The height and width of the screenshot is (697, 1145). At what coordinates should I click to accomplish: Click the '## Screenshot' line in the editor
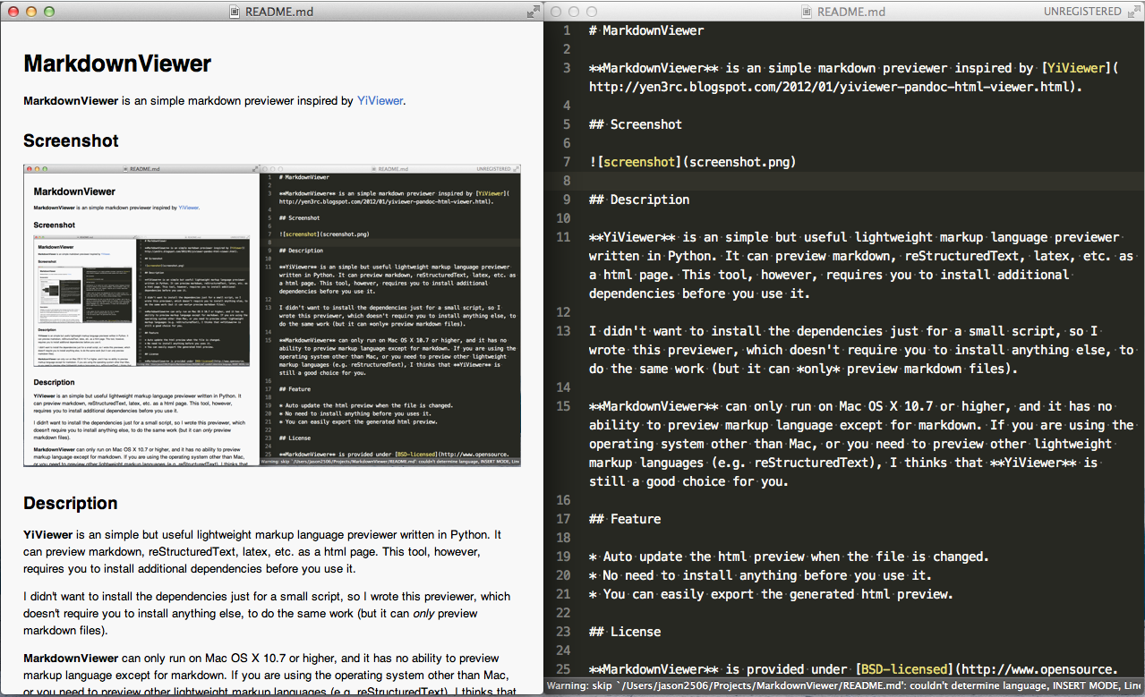click(x=636, y=124)
